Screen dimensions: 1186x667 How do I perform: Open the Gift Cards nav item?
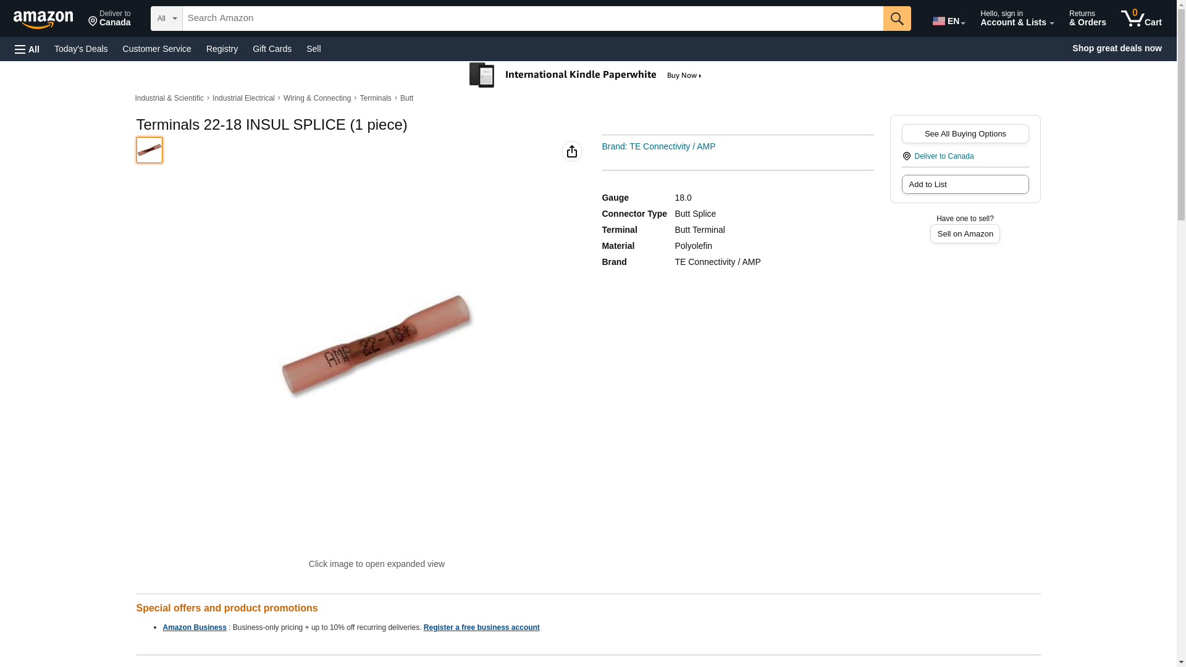[x=272, y=49]
